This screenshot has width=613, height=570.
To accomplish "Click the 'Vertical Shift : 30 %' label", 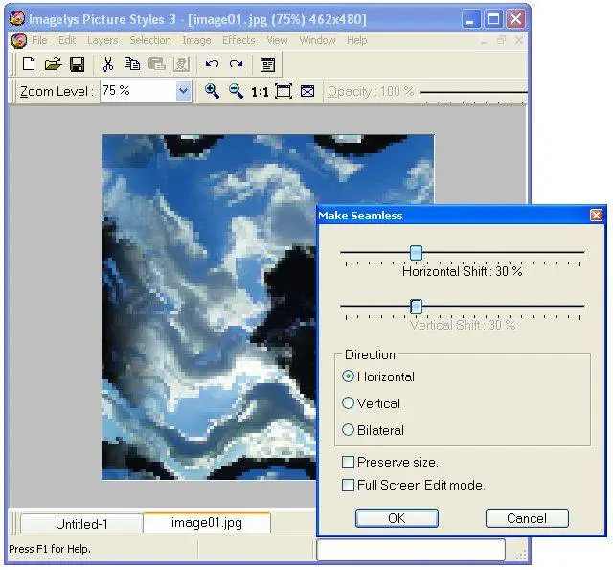I will (463, 325).
